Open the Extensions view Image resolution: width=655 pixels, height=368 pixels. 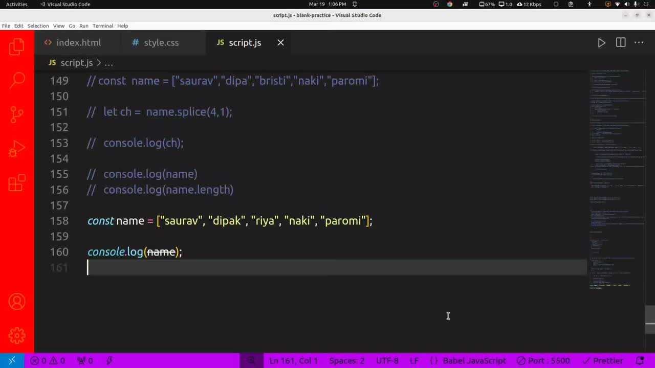[x=17, y=182]
